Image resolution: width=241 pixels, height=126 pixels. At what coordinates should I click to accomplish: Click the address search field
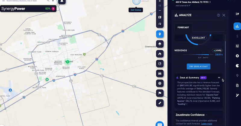pos(30,1)
